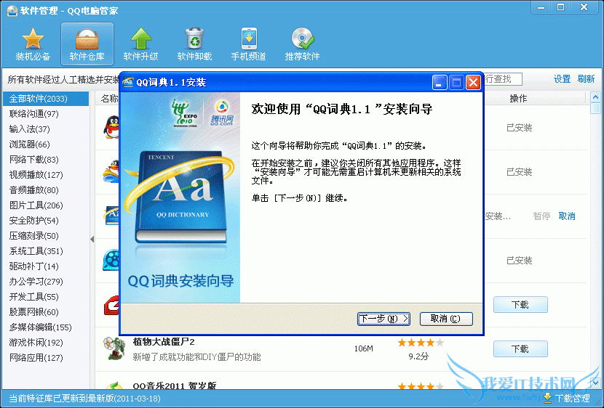Screen dimensions: 604x408
Task: Click 下载 button for 植物大战僵尸2
Action: (520, 349)
